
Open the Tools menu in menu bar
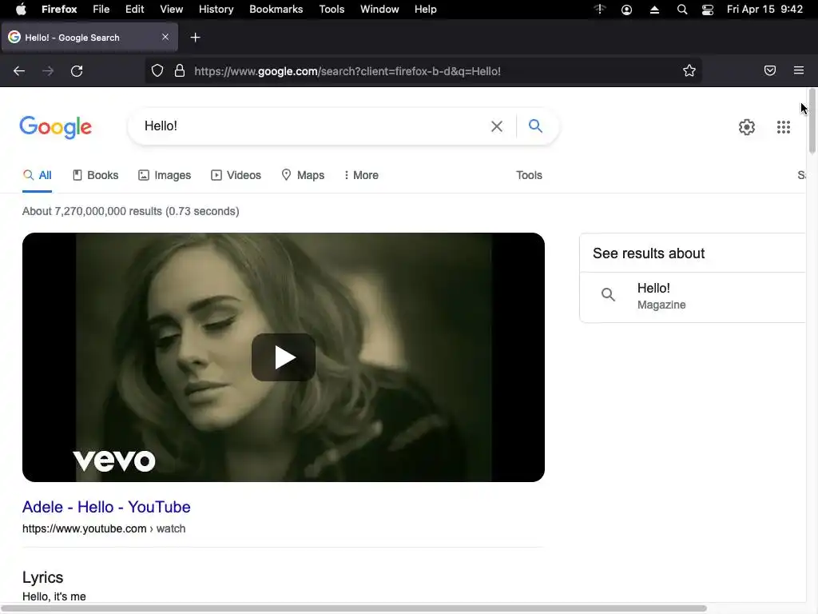(x=332, y=10)
